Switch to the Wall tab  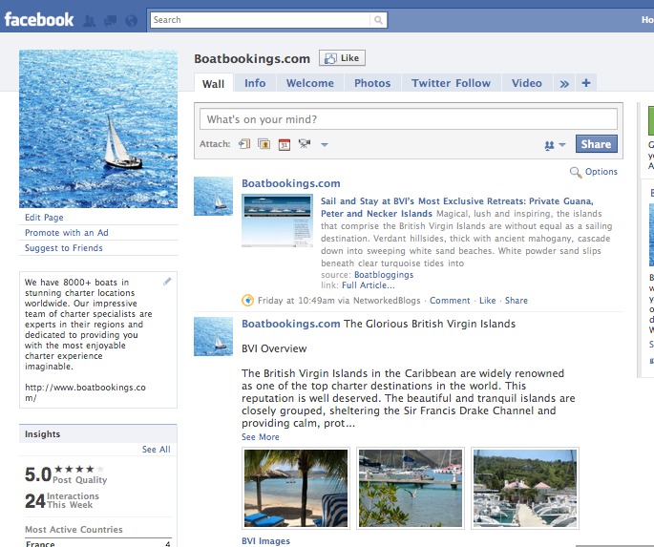tap(214, 84)
